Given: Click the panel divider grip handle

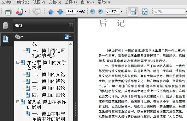Looking at the screenshot, I should (75, 110).
